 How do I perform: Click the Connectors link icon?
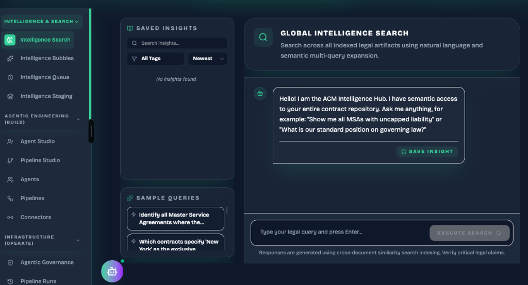click(10, 218)
